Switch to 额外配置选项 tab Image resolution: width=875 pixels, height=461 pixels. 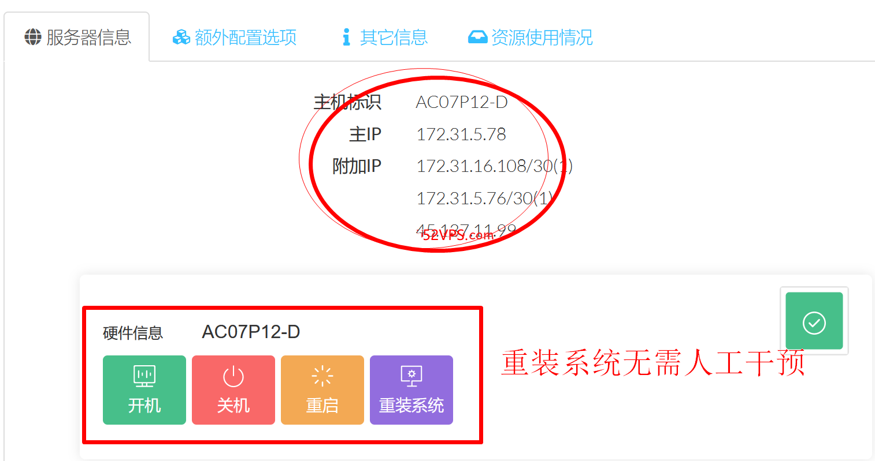(x=235, y=38)
